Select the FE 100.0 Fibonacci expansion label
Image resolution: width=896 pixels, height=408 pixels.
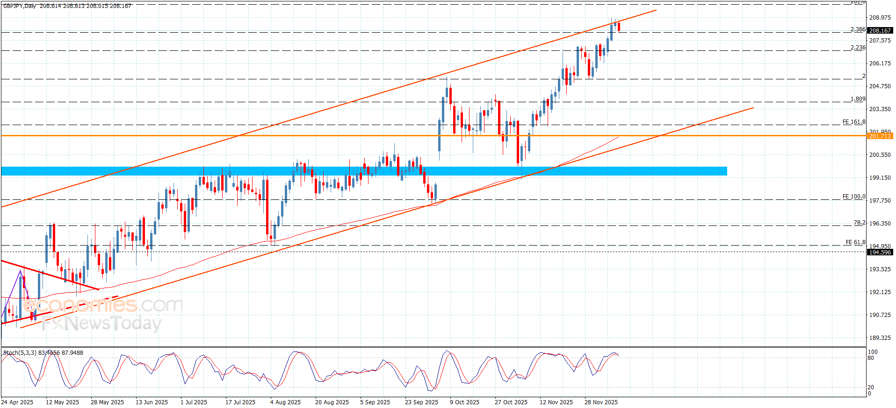[854, 197]
